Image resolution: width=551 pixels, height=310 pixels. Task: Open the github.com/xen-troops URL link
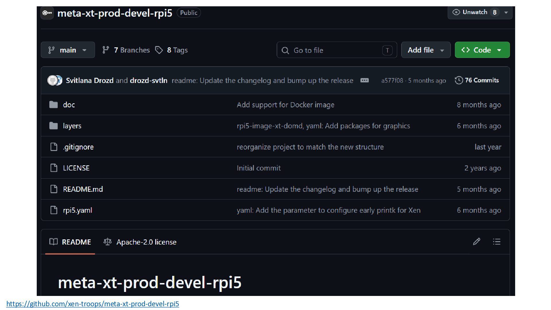pos(93,304)
